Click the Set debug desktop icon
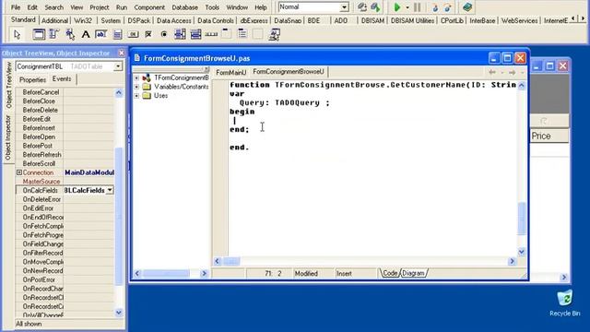The image size is (590, 332). click(375, 7)
